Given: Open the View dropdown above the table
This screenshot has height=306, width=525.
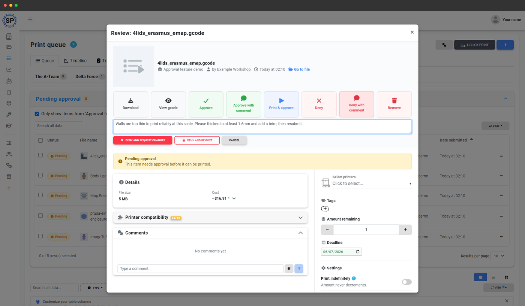Looking at the screenshot, I should coord(495,126).
